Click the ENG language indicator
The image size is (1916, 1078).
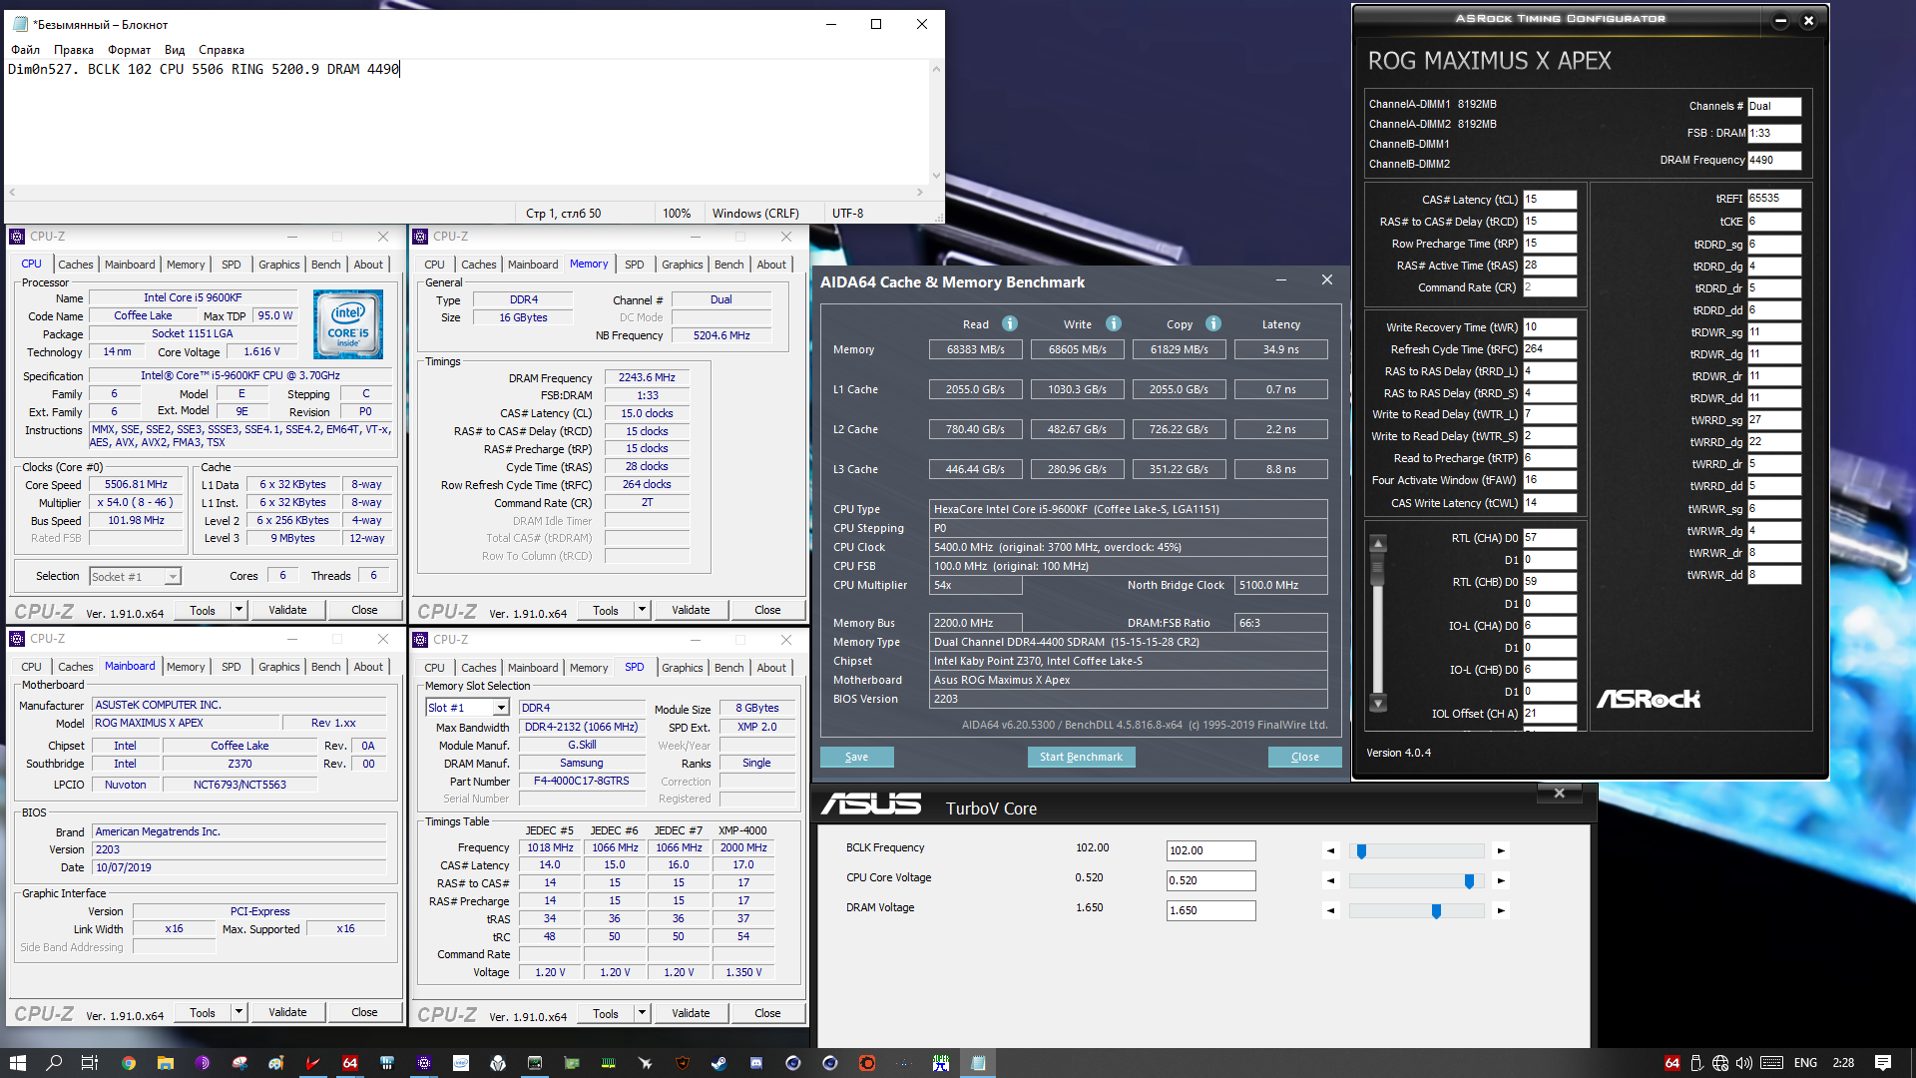click(1805, 1063)
